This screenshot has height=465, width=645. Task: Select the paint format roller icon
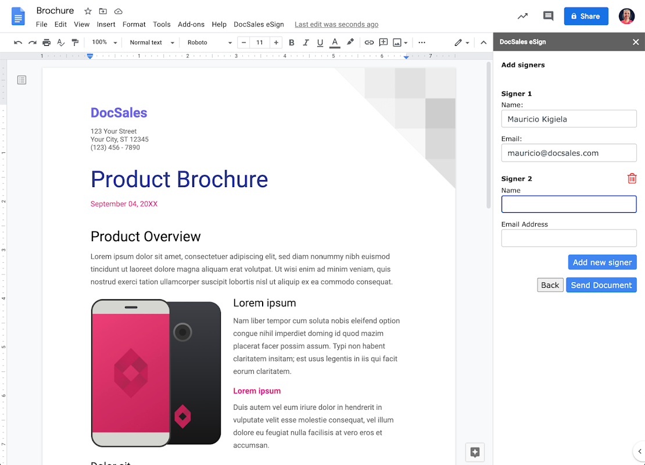pyautogui.click(x=75, y=42)
